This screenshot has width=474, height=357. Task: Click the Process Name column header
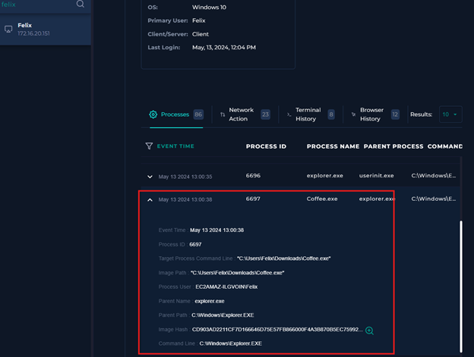333,146
